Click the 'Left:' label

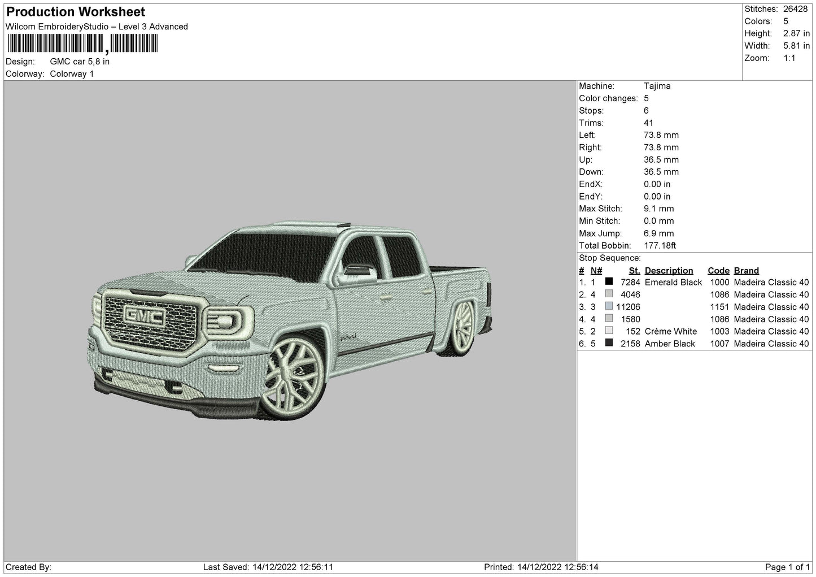(587, 135)
